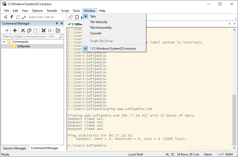Click the Enter host input field
Image resolution: width=238 pixels, height=157 pixels.
[47, 17]
